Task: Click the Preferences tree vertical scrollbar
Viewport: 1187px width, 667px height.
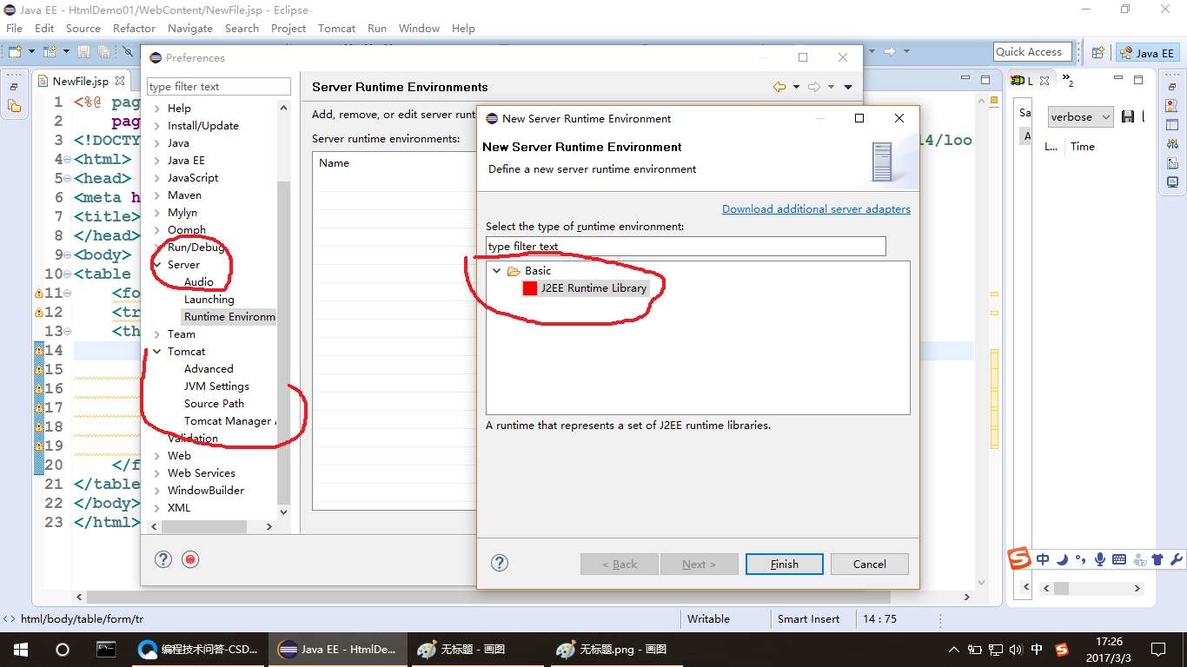Action: point(283,343)
